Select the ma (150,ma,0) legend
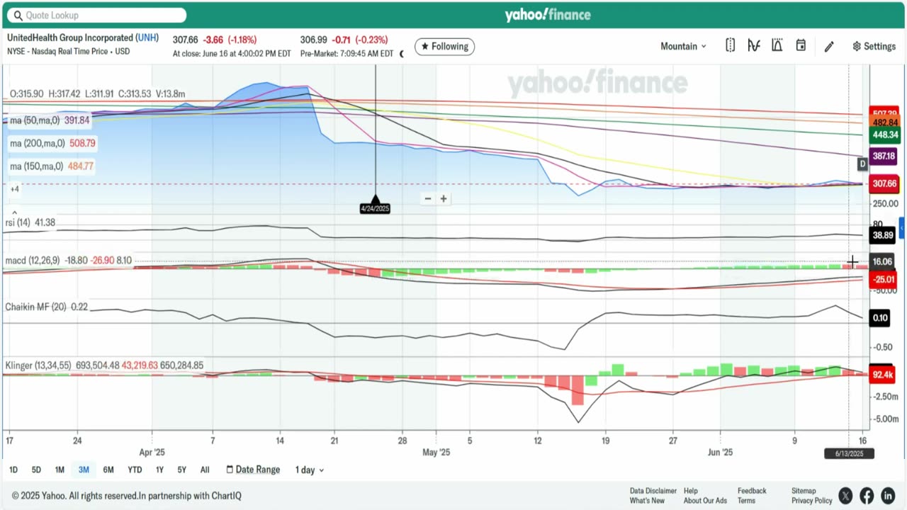907x510 pixels. coord(52,166)
